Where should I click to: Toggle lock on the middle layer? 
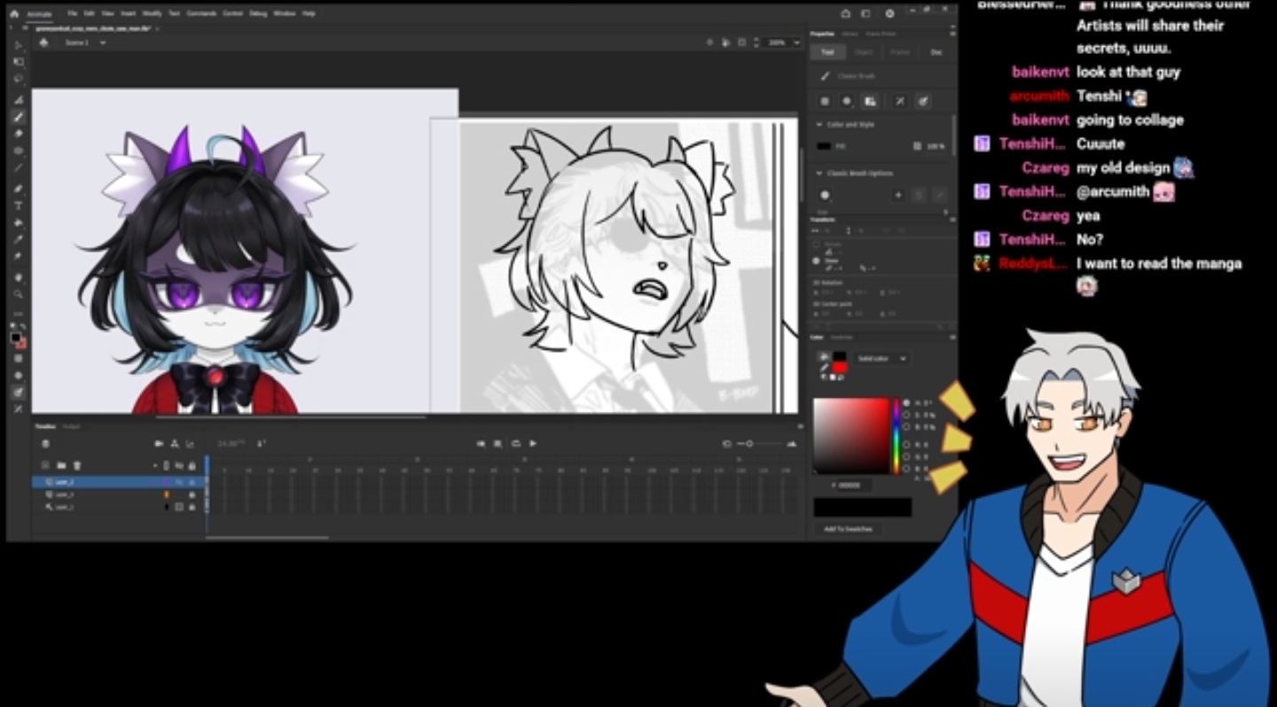(x=192, y=494)
